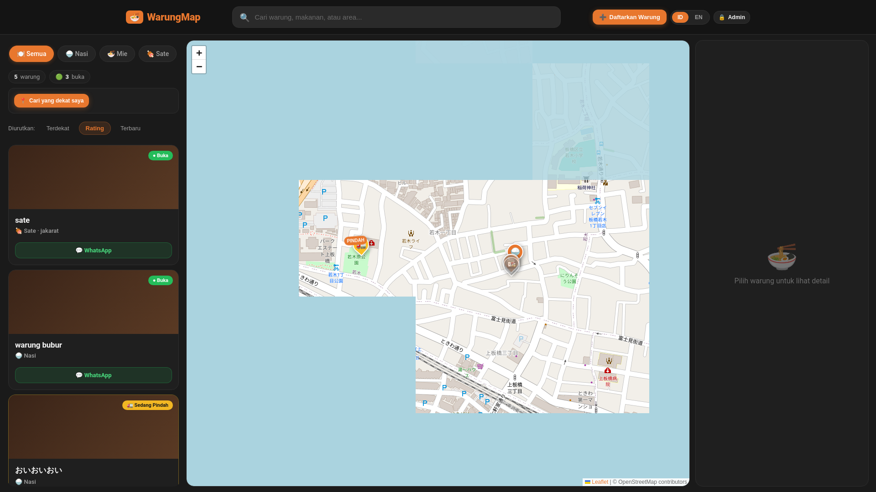Viewport: 876px width, 492px height.
Task: Click the lock icon on Admin button
Action: coord(722,17)
